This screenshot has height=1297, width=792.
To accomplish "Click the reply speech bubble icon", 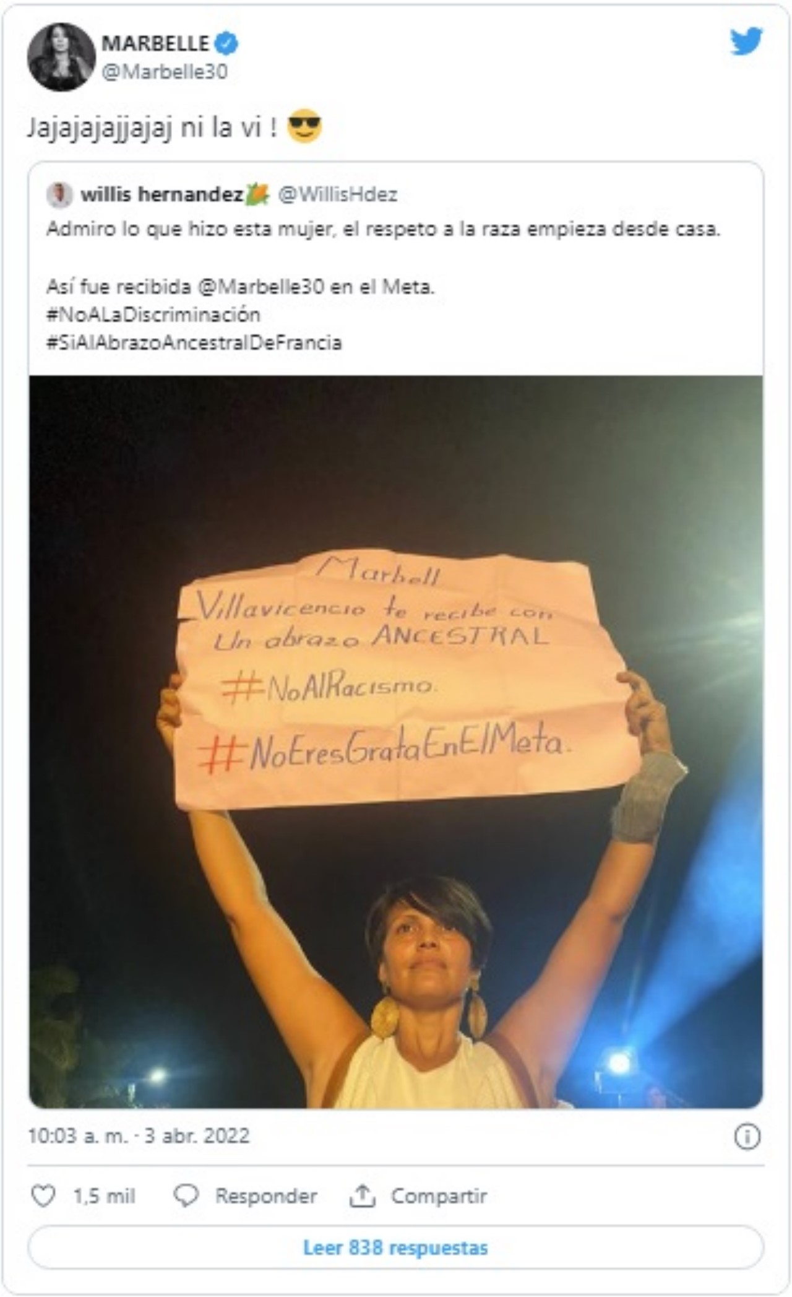I will coord(186,1195).
